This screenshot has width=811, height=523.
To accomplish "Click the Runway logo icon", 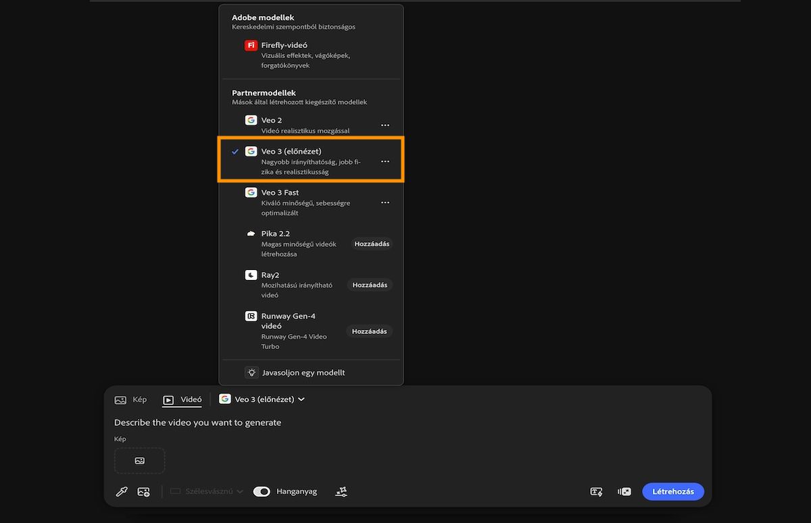I will click(x=251, y=316).
